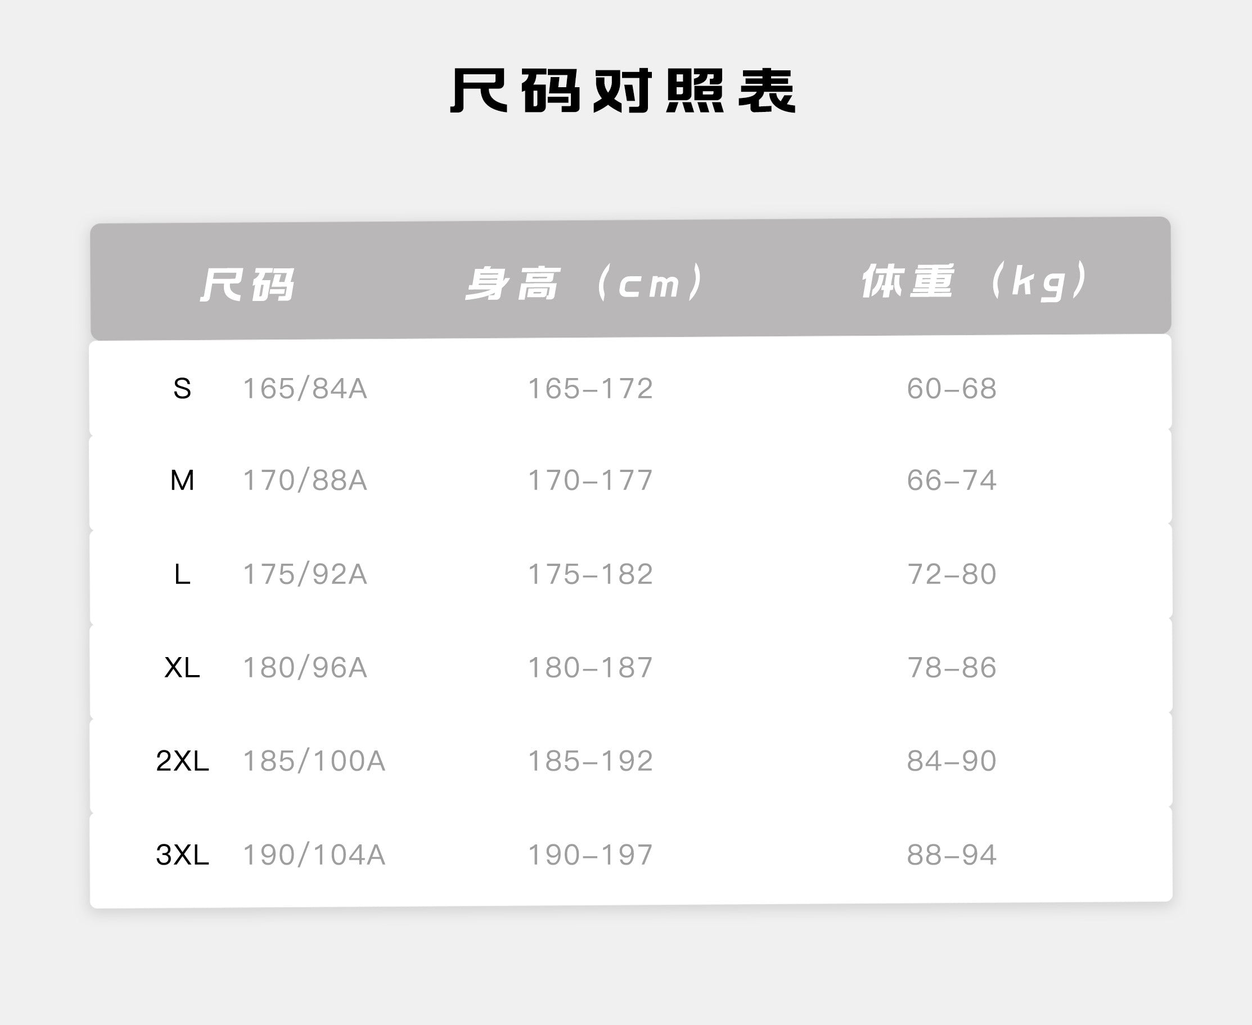Click the 175/92A size code

pos(305,574)
